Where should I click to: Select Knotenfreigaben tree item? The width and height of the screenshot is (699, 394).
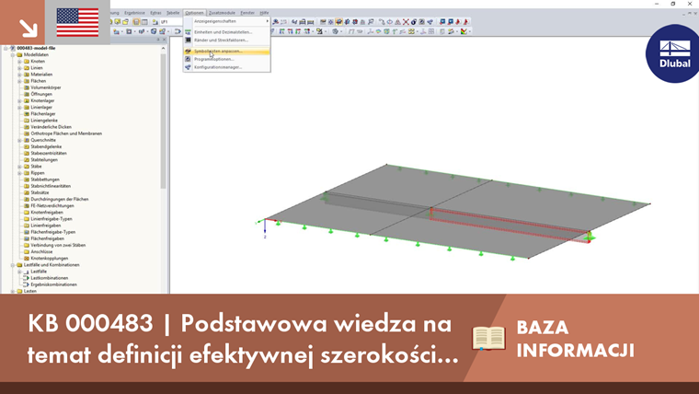pos(46,213)
